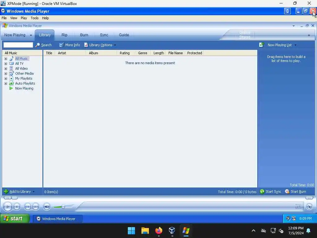Open the Play menu

point(24,18)
